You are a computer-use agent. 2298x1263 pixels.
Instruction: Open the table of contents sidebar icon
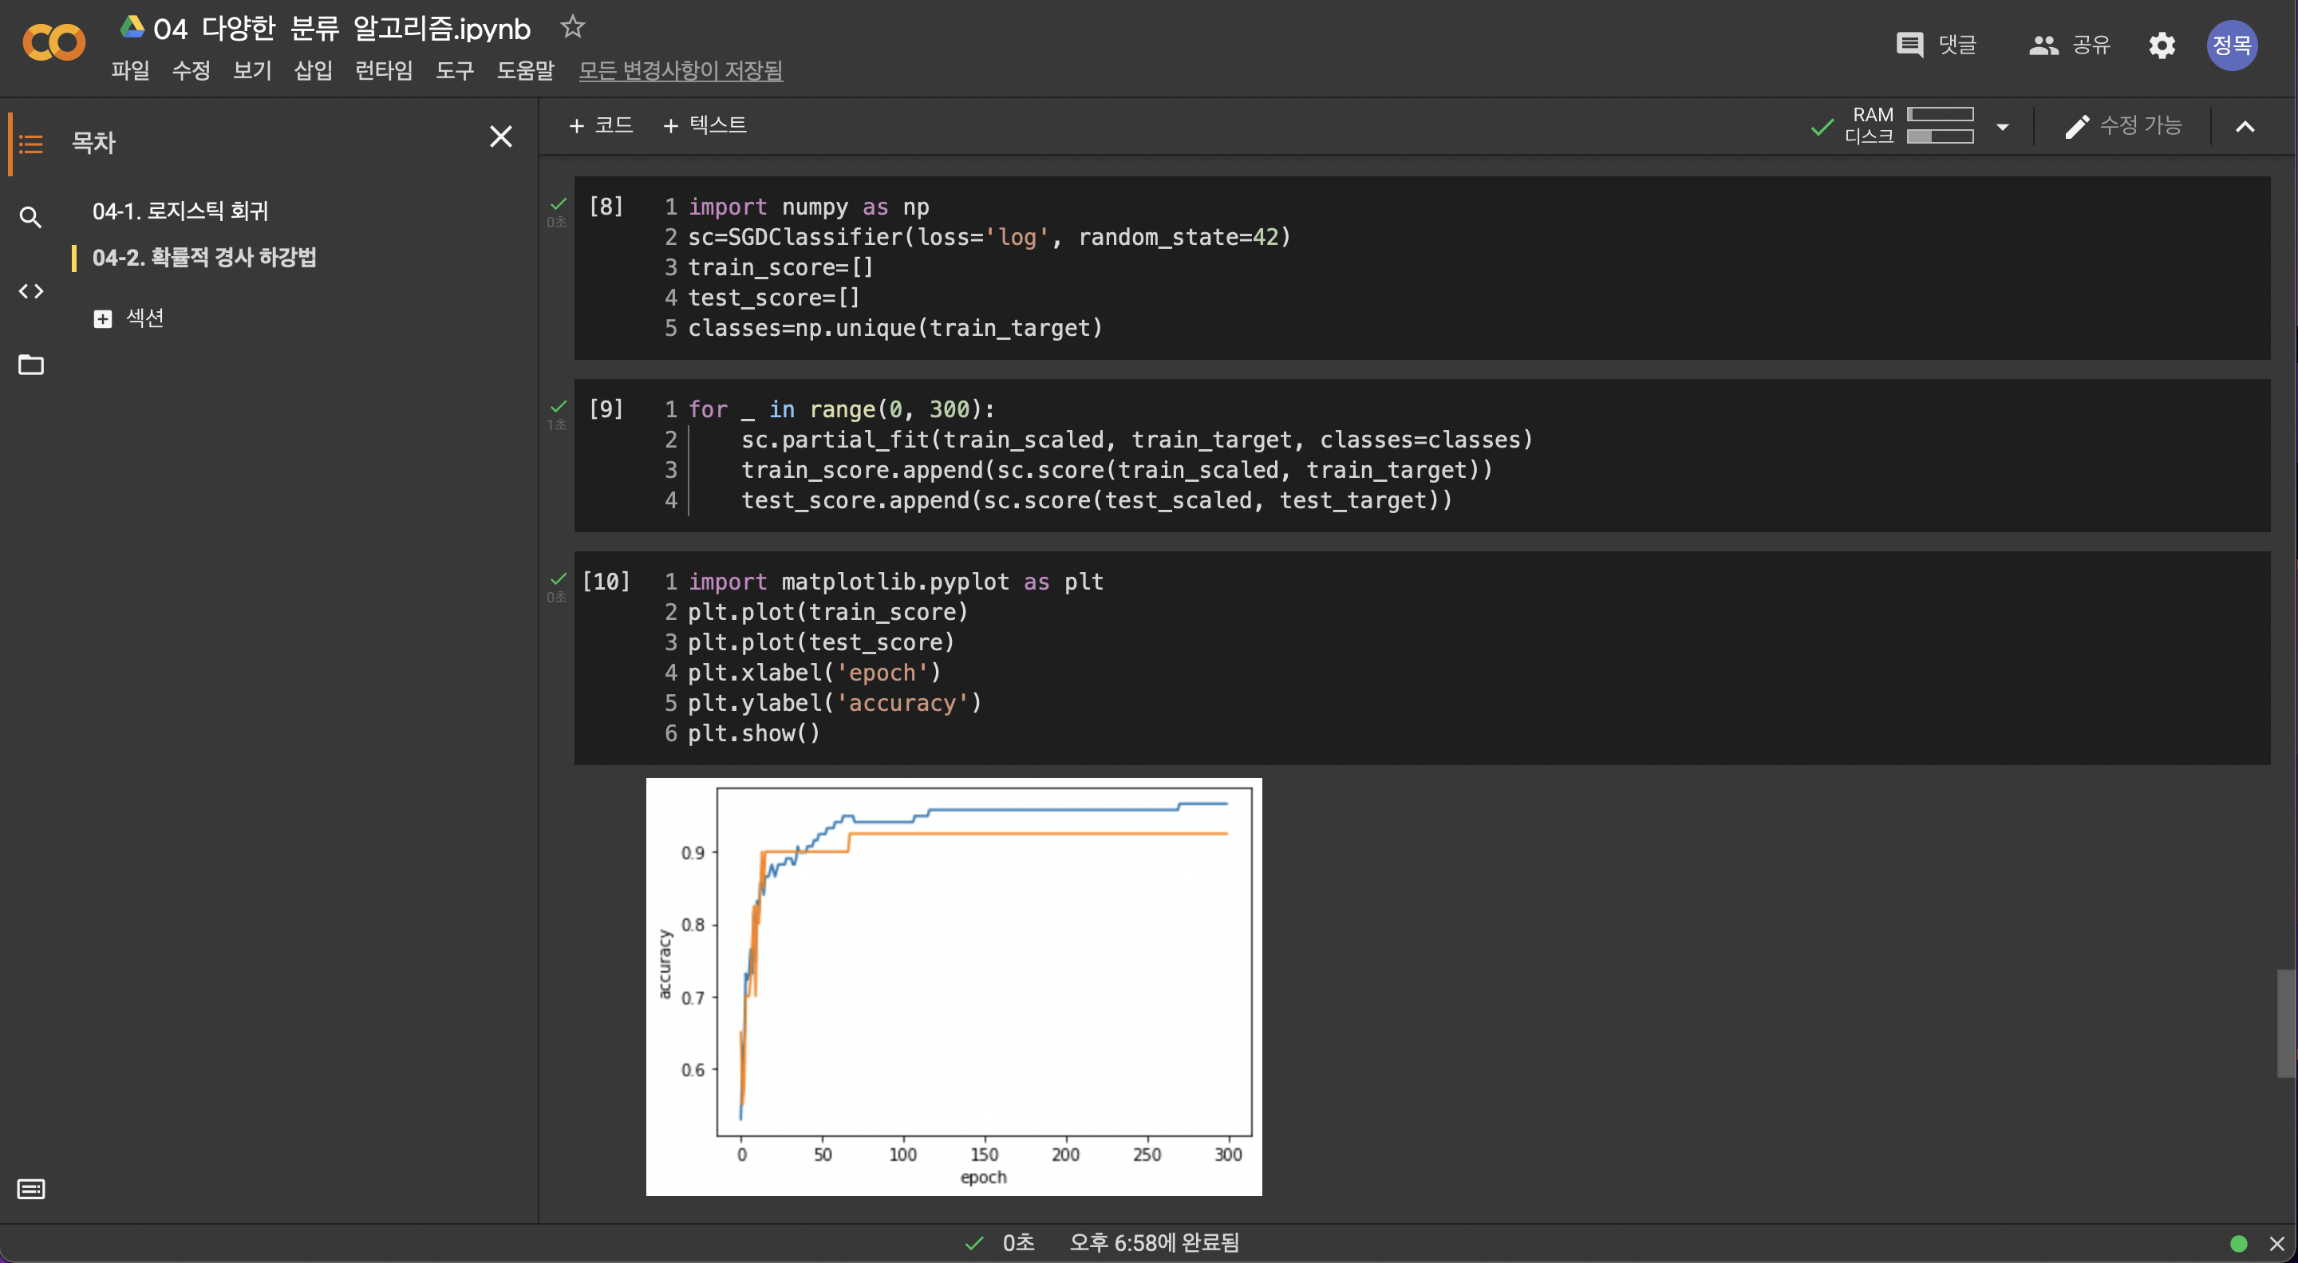tap(30, 143)
